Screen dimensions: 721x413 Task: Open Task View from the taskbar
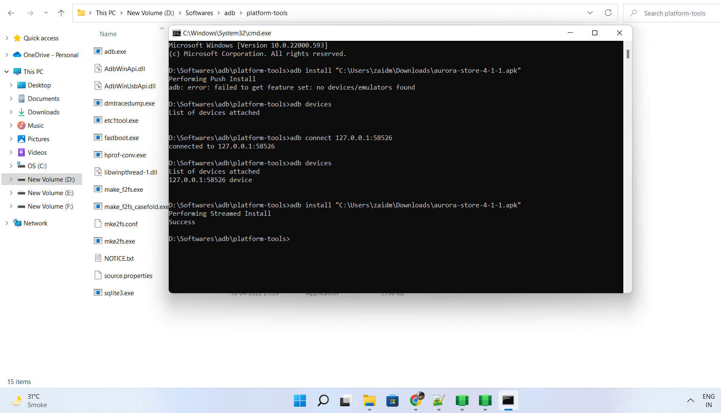345,400
